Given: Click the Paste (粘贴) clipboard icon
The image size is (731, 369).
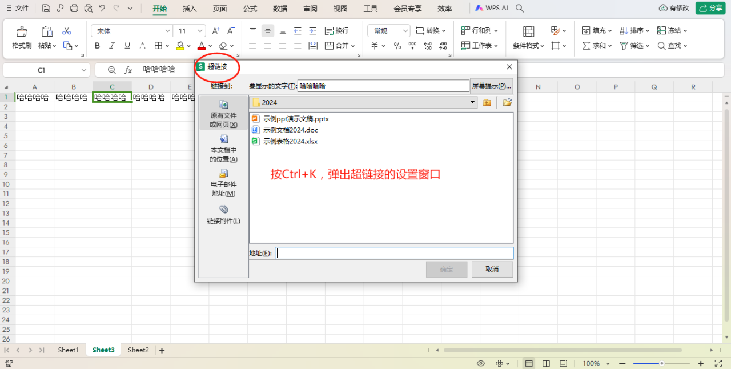Looking at the screenshot, I should tap(47, 31).
